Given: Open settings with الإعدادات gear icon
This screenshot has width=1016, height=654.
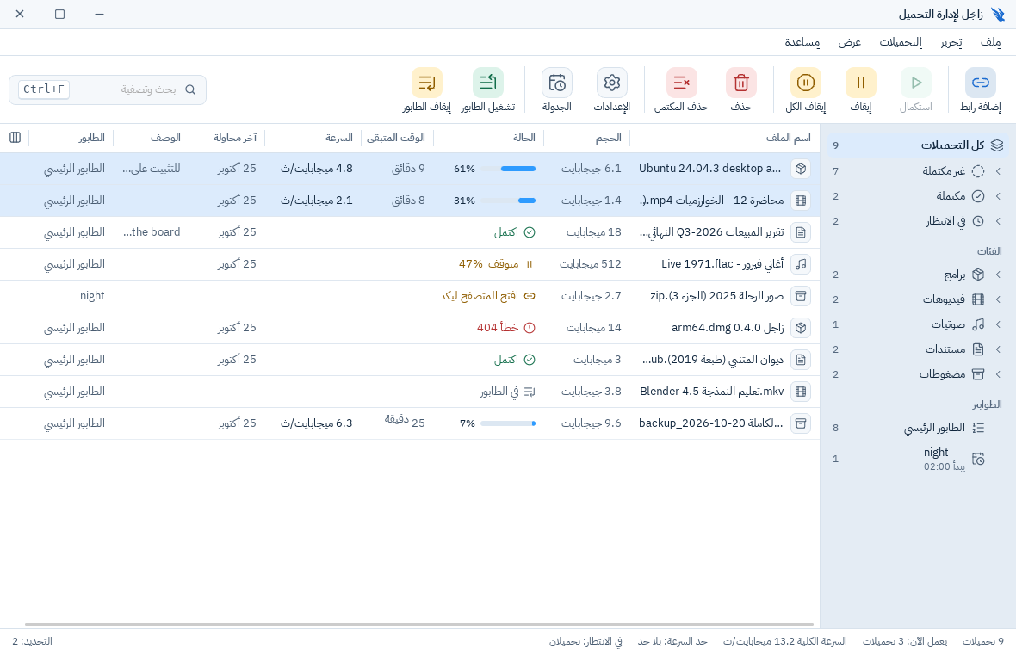Looking at the screenshot, I should click(611, 83).
